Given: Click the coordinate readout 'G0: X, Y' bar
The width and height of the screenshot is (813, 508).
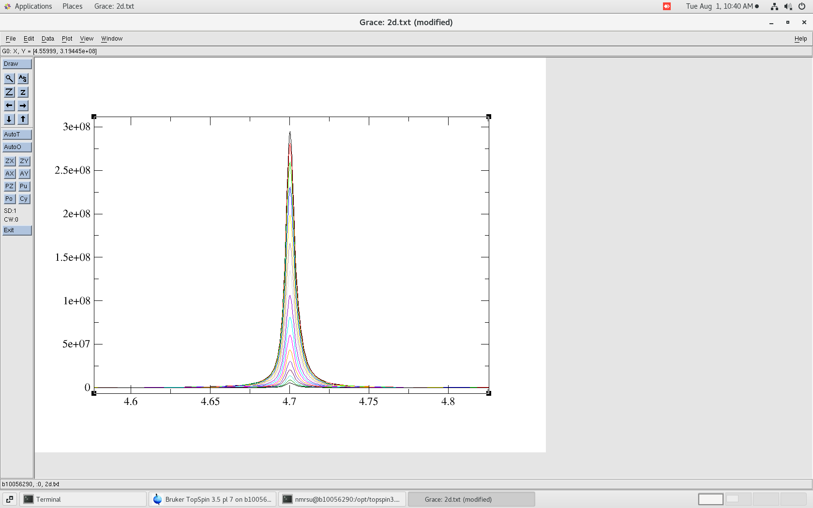Looking at the screenshot, I should 406,51.
